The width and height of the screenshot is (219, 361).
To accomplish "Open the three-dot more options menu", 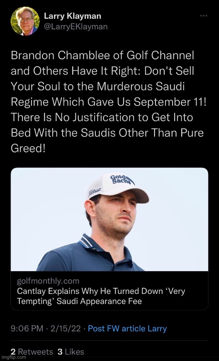I will coord(203,16).
